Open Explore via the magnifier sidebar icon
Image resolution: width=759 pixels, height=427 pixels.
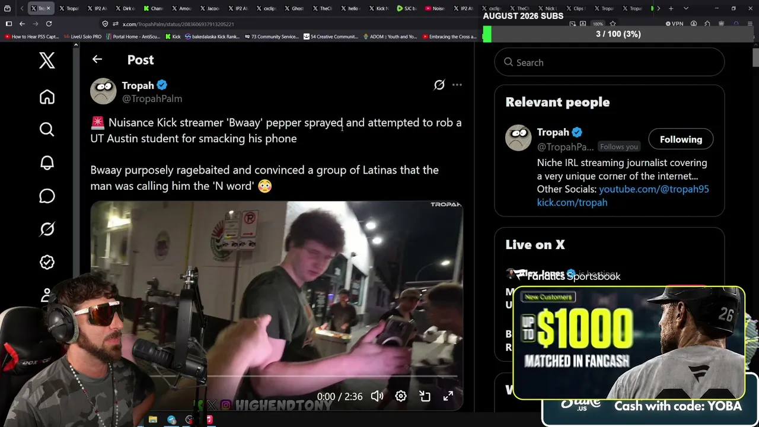(47, 129)
